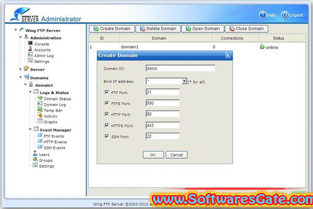313x209 pixels.
Task: Click Cancel in Create Domain dialog
Action: 176,155
